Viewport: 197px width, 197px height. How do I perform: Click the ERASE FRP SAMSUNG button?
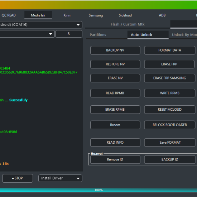coord(170,78)
